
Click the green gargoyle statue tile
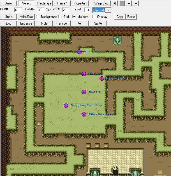(x=117, y=41)
